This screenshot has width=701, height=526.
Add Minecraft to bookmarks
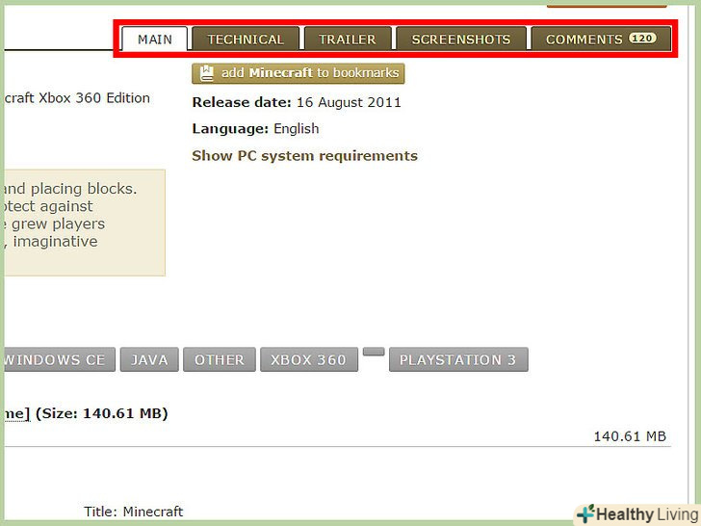[299, 73]
